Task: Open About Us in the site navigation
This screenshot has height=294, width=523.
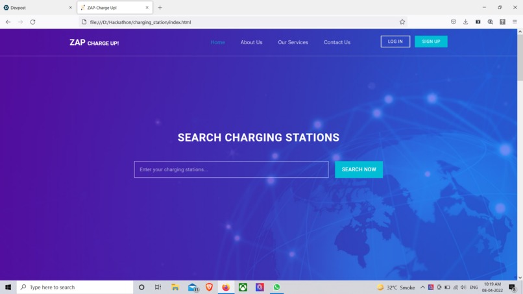Action: [252, 42]
